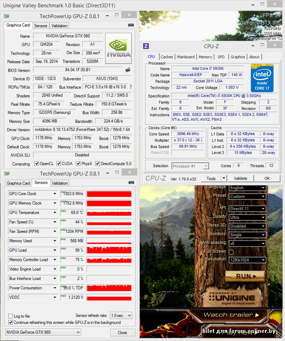The image size is (285, 341).
Task: Click Watch trailer link
Action: (231, 315)
